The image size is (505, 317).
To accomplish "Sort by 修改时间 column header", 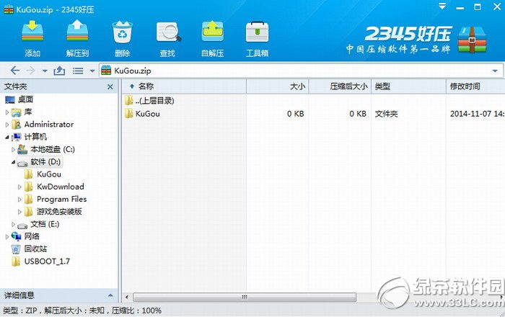I will click(x=475, y=86).
